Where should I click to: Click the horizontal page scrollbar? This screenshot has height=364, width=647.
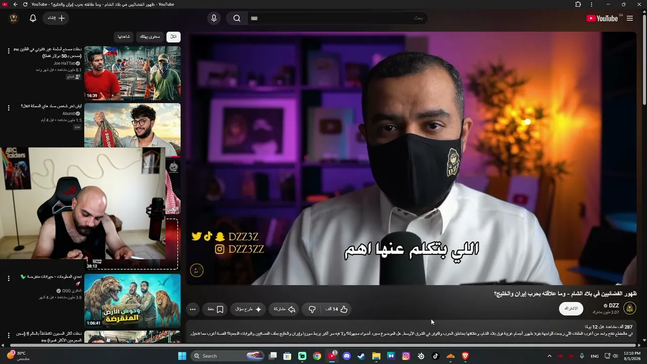point(323,345)
